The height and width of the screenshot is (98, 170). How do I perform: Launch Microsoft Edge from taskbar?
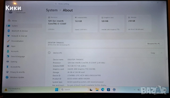coord(103,89)
